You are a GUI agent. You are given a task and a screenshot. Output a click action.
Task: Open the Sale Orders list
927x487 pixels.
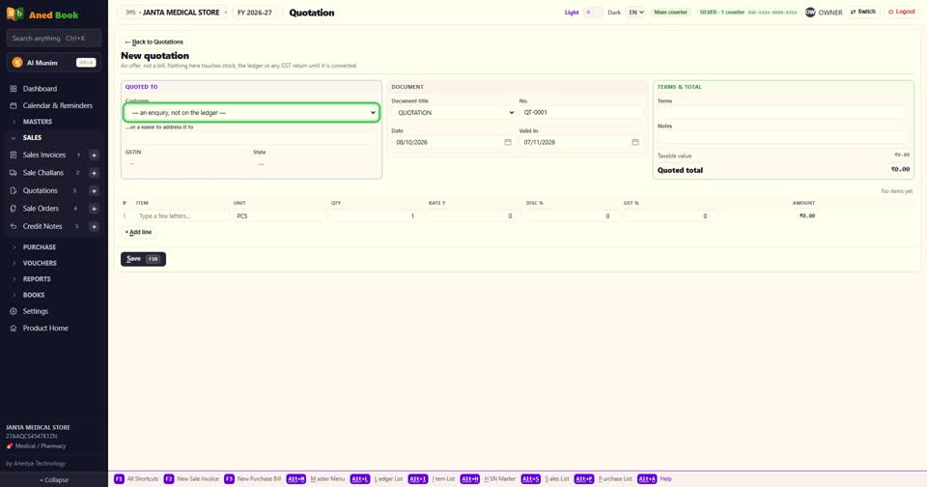click(x=41, y=209)
